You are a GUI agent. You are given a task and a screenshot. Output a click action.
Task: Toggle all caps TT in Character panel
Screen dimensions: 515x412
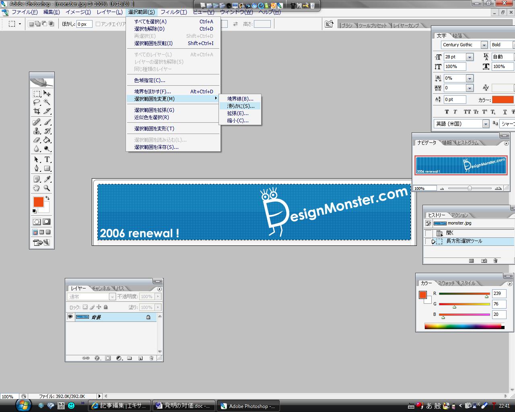coord(467,111)
